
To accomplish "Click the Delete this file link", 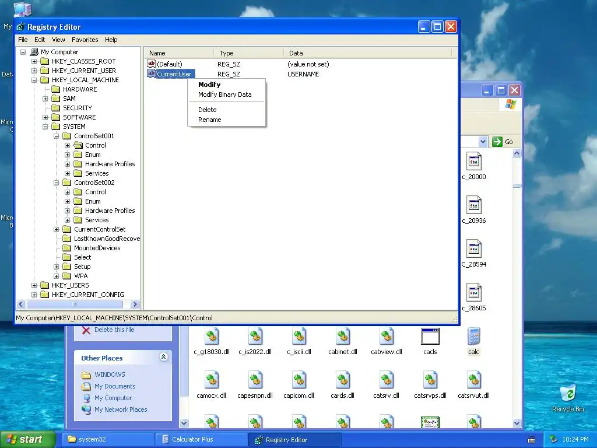I will click(x=114, y=330).
